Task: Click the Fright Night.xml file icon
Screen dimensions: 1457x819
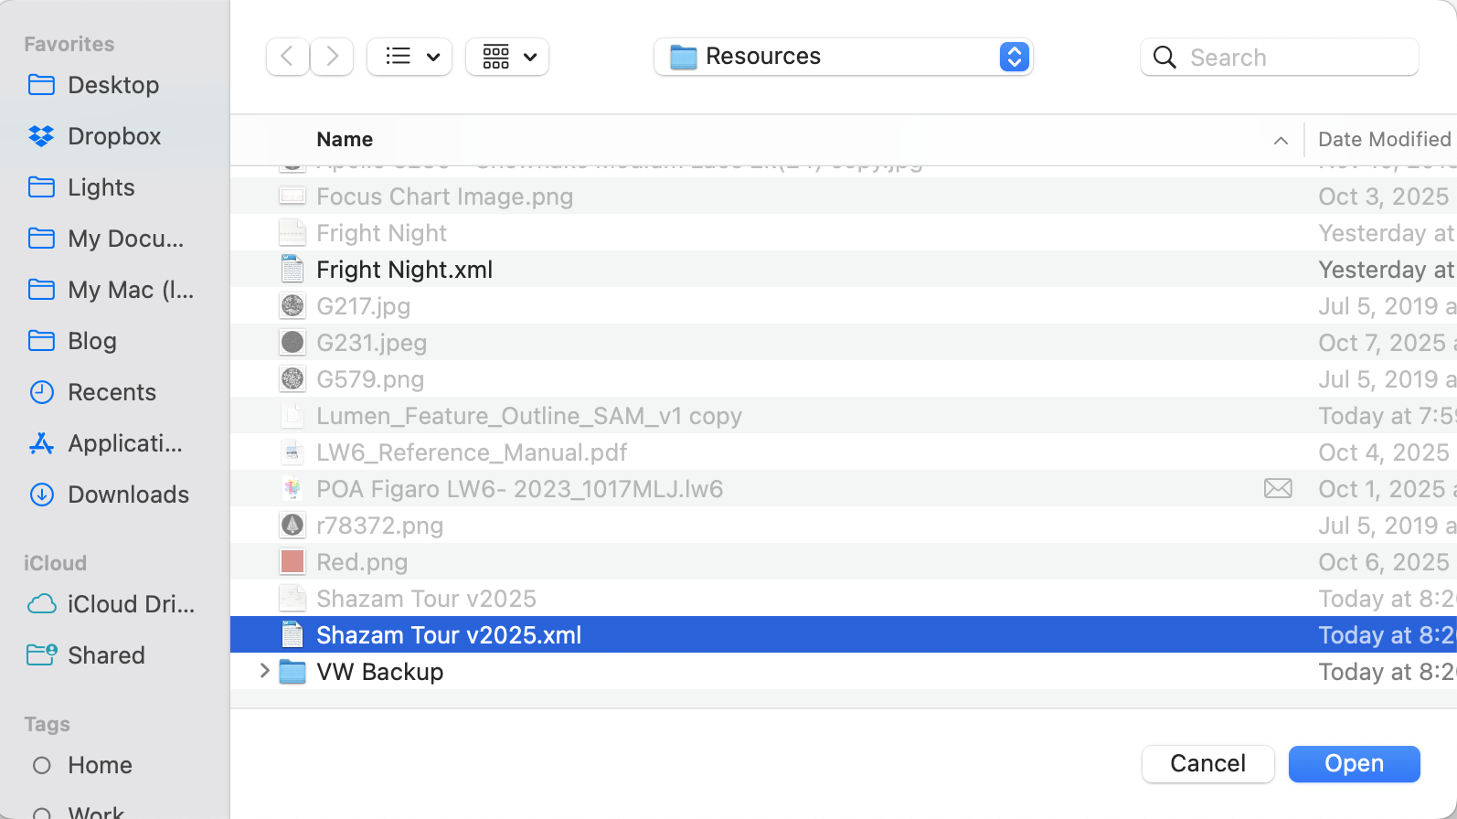Action: tap(292, 270)
